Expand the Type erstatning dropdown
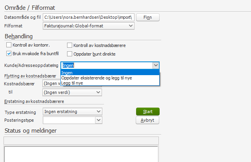This screenshot has height=162, width=251. tap(98, 112)
